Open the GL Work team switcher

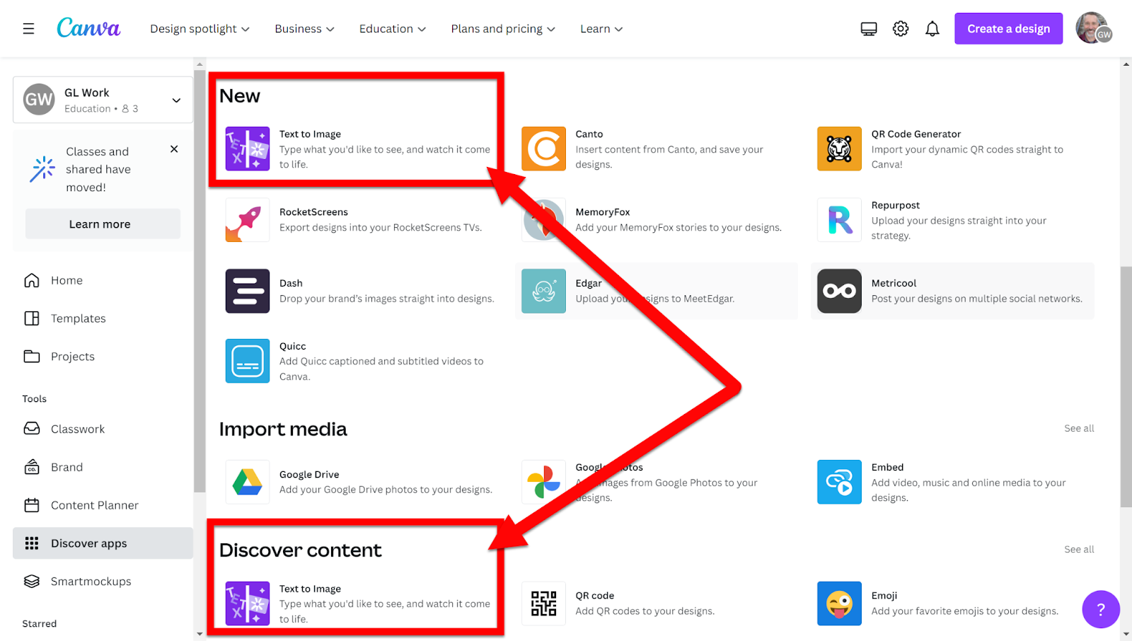(x=103, y=100)
